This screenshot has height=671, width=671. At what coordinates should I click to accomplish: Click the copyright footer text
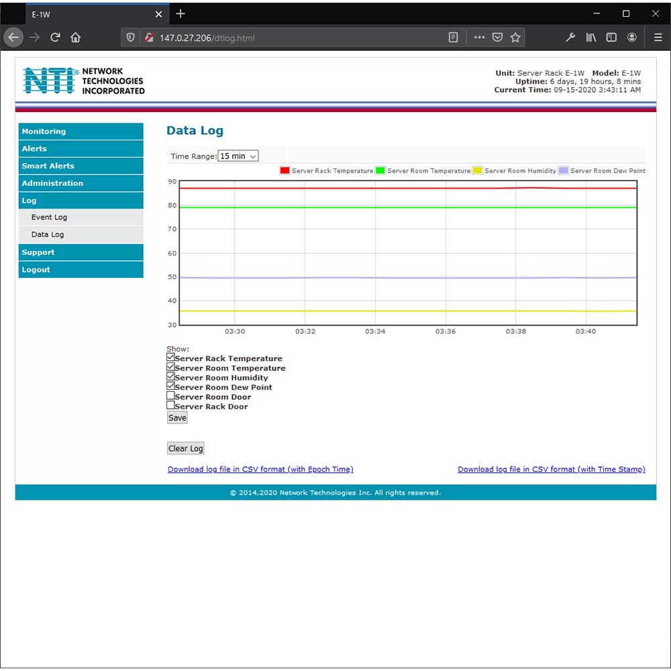[x=335, y=493]
